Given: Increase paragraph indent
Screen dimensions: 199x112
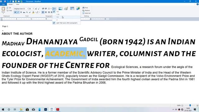Looking at the screenshot, I should 46,9.
